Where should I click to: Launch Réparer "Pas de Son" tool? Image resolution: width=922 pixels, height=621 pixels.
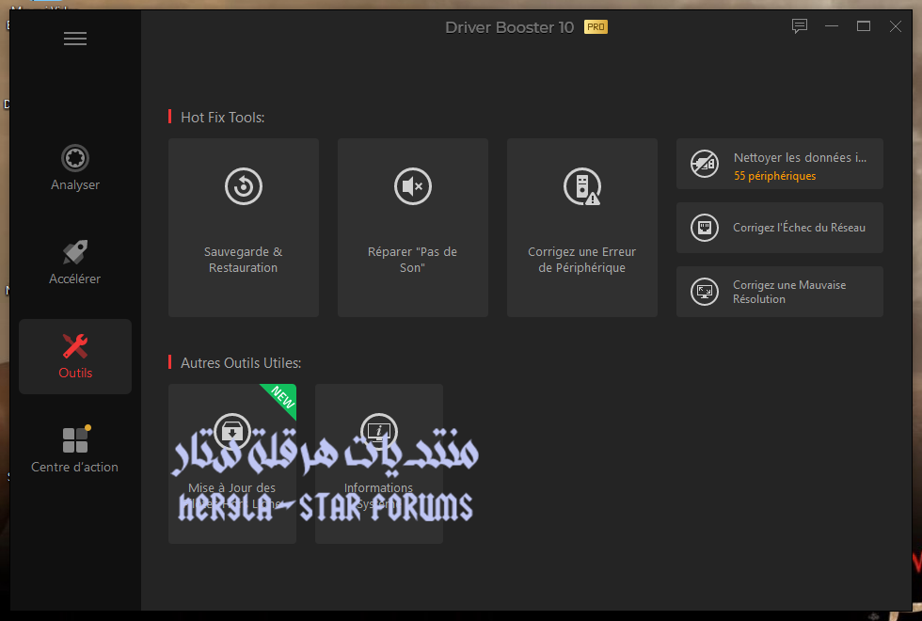pos(413,228)
